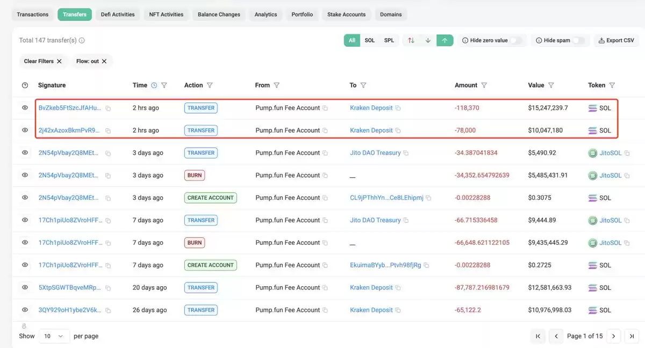Open the rows per page dropdown showing 10
Viewport: 645px width, 348px height.
pos(54,336)
